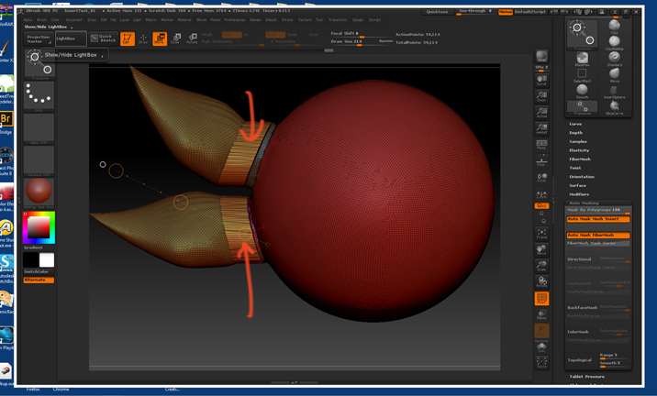This screenshot has height=396, width=657.
Task: Open the Material menu
Action: [184, 19]
